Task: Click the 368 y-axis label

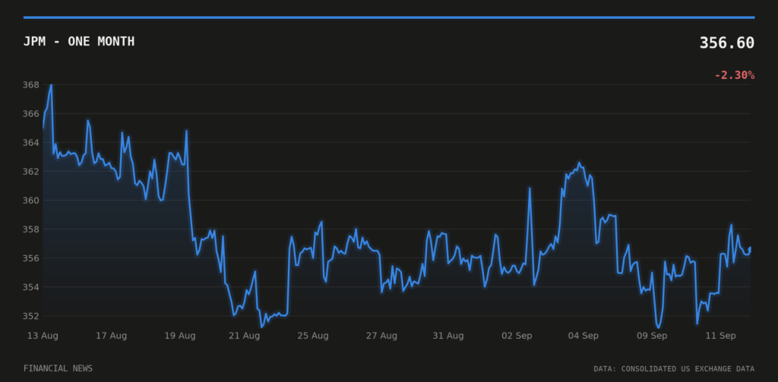Action: 30,85
